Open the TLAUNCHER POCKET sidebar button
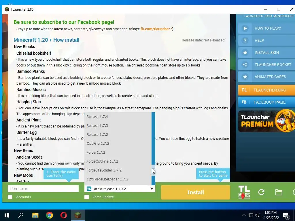The width and height of the screenshot is (295, 221). point(266,65)
